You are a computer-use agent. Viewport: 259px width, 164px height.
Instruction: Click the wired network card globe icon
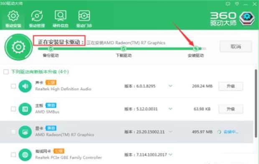[25, 155]
